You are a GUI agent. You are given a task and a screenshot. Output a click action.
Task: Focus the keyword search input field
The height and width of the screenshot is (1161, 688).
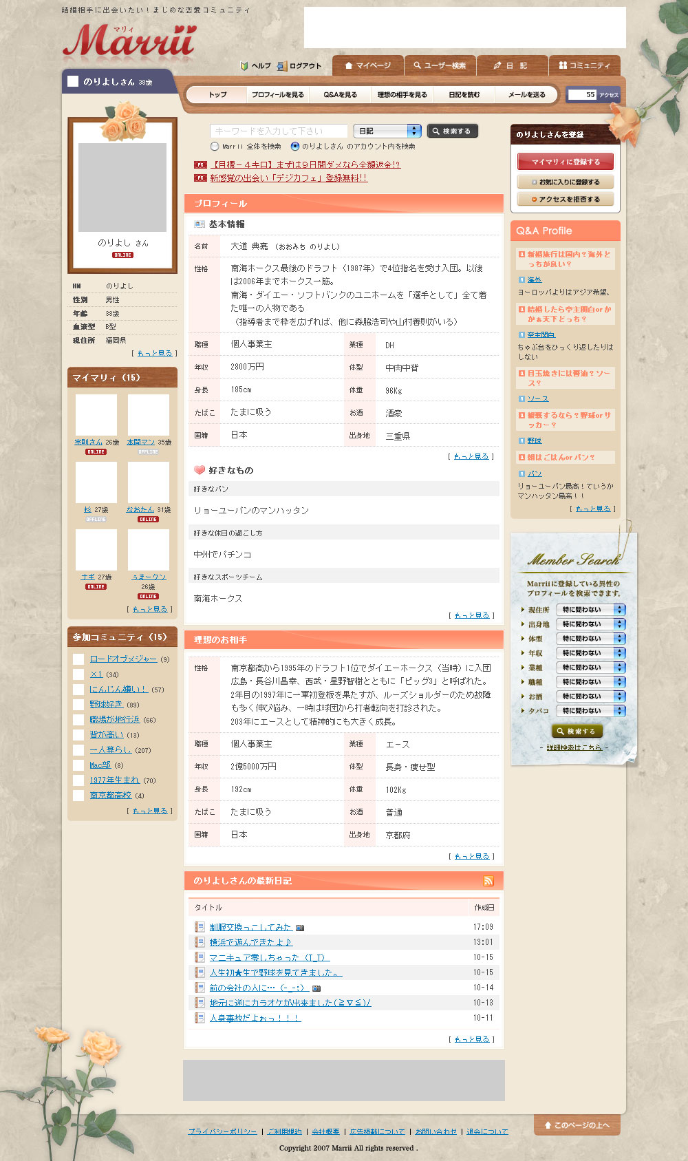coord(279,131)
